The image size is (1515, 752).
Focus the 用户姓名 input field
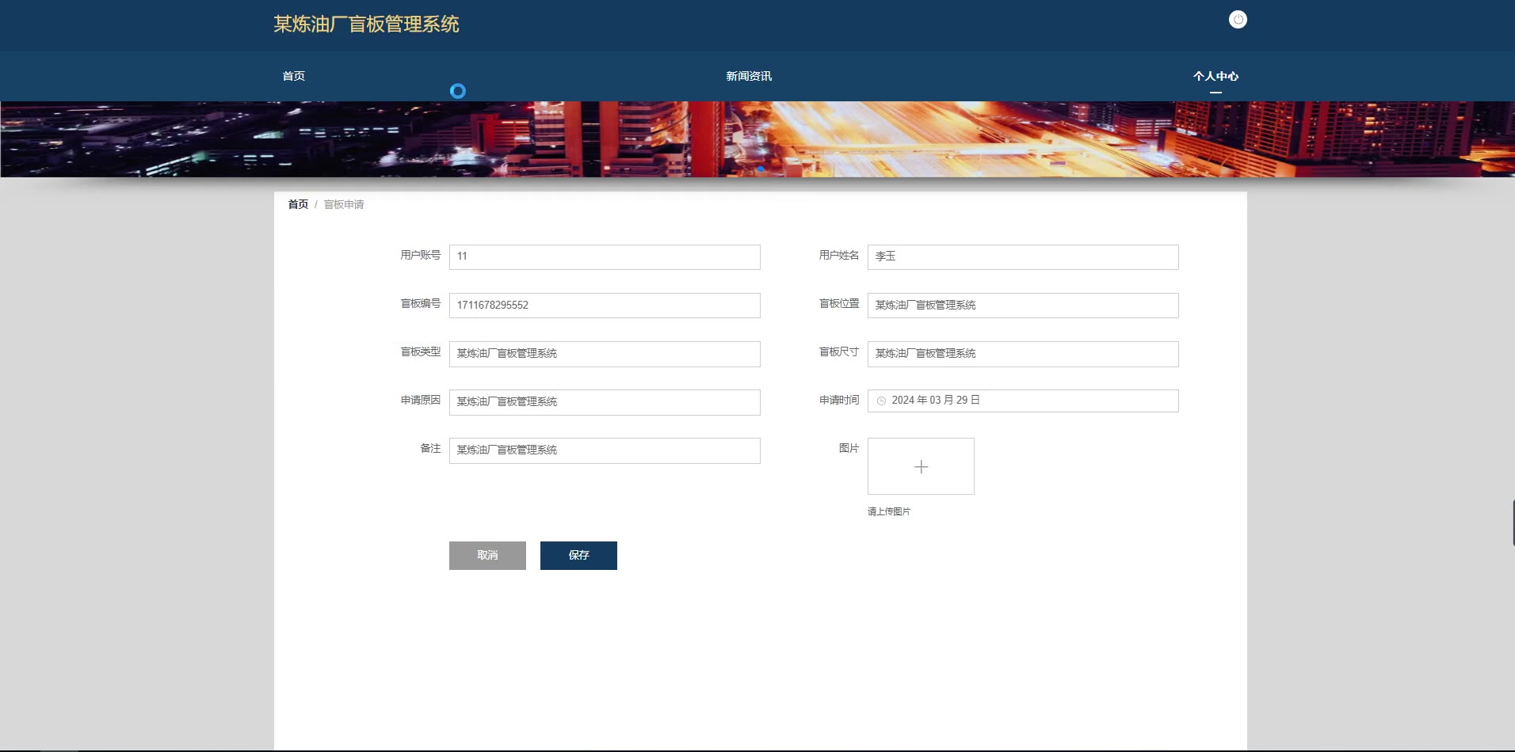1023,256
